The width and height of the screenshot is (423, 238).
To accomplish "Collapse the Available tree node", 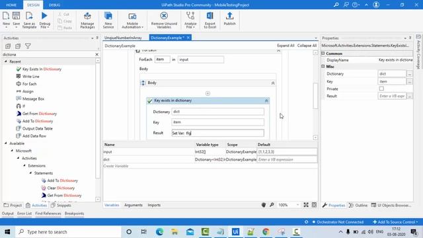I will (6, 143).
